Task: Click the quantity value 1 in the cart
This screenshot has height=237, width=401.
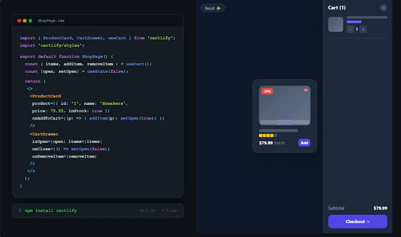Action: pos(357,29)
